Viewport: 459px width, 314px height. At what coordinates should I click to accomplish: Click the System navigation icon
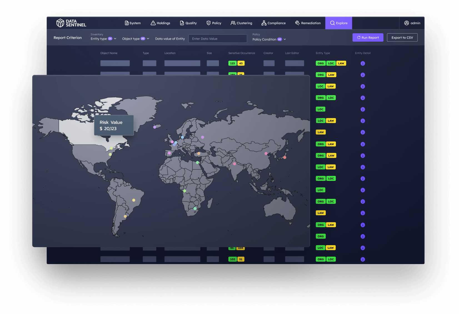point(126,23)
